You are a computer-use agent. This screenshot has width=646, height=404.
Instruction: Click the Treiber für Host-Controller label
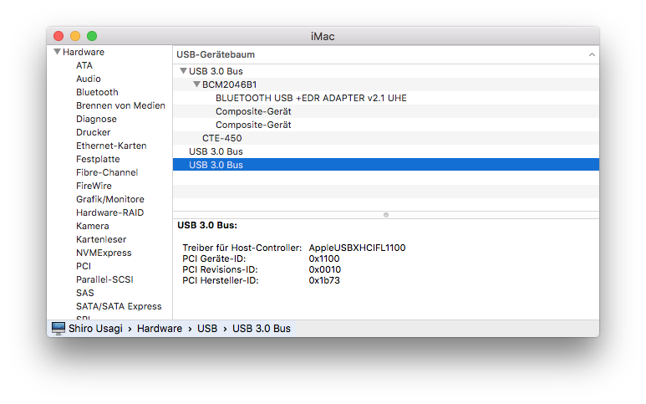pos(242,248)
